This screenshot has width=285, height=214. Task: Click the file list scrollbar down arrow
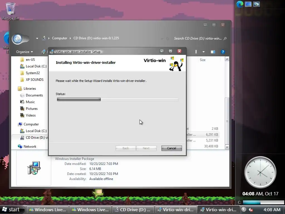pos(227,147)
